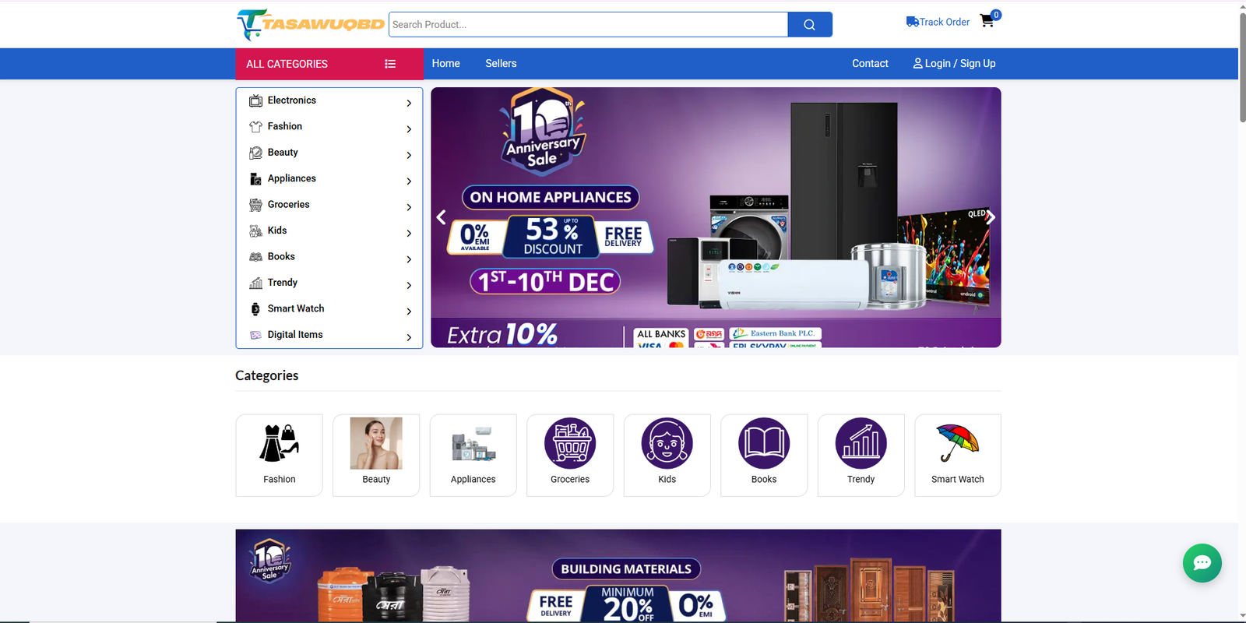
Task: Expand the Electronics submenu chevron
Action: pyautogui.click(x=409, y=103)
